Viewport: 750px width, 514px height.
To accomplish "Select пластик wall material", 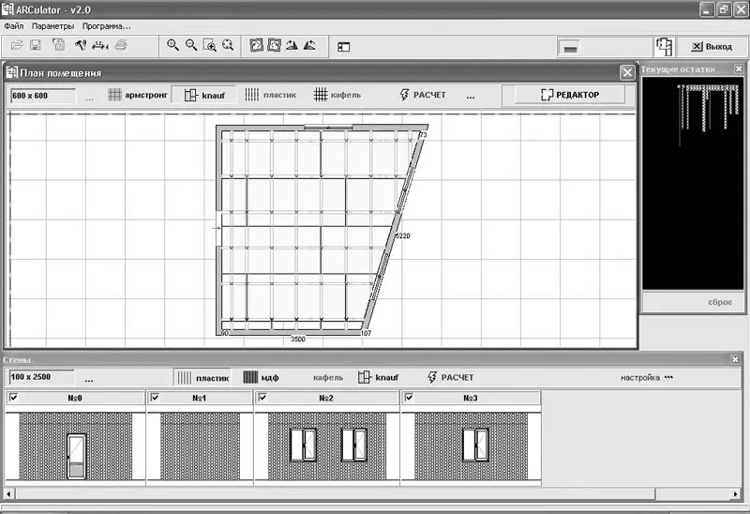I will [x=202, y=378].
